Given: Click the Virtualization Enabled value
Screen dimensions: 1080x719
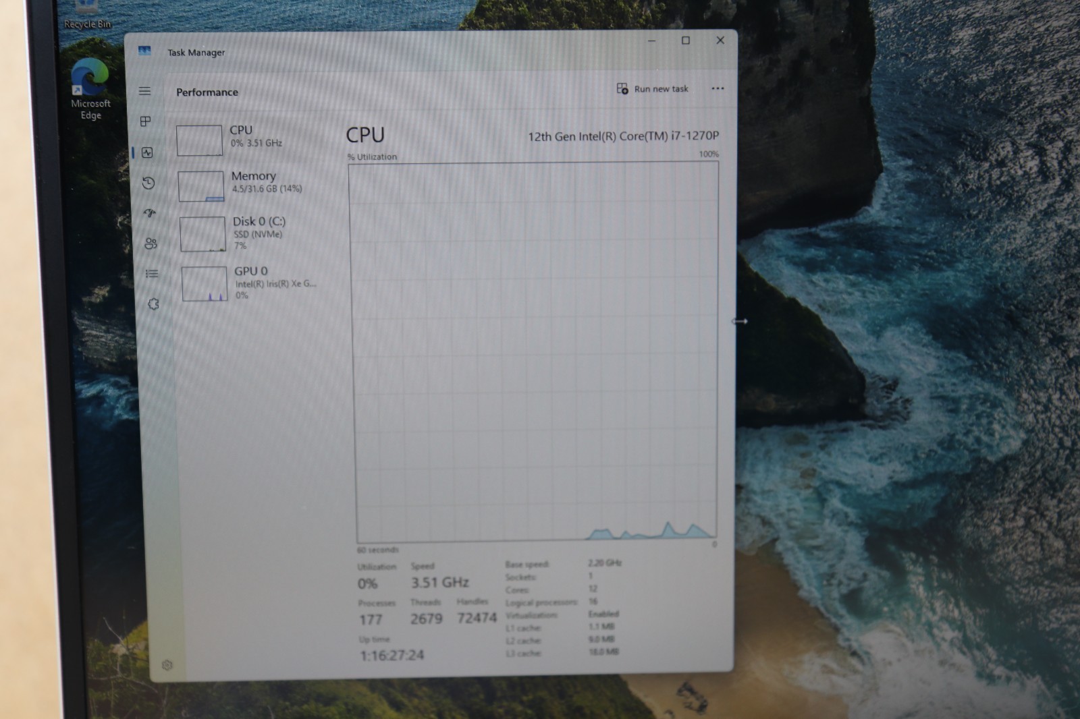Looking at the screenshot, I should click(x=603, y=614).
